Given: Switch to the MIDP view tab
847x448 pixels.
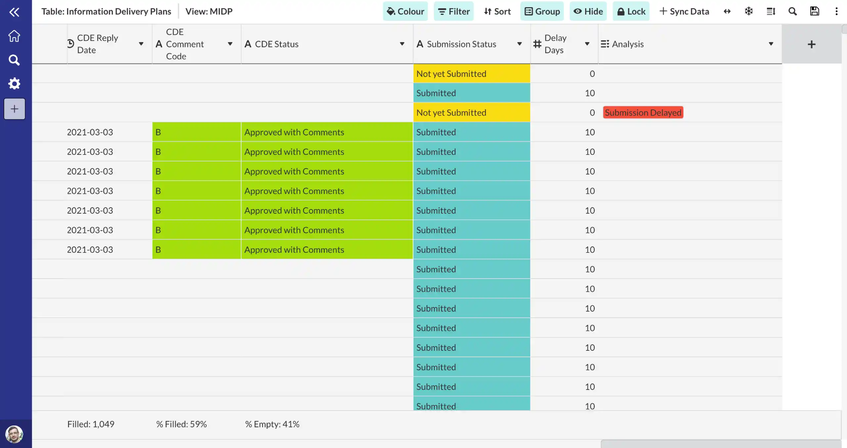Looking at the screenshot, I should [x=209, y=11].
